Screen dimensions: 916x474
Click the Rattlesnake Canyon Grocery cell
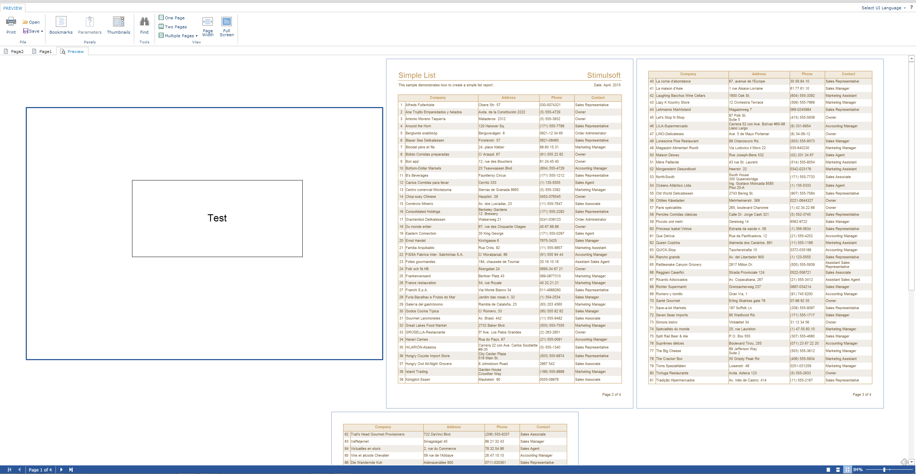coord(692,265)
